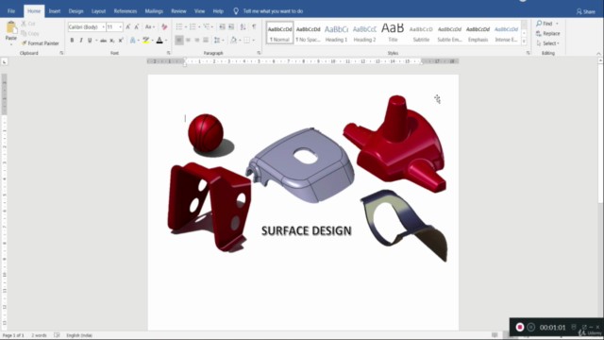604x340 pixels.
Task: Open spelling proofing status icon
Action: pyautogui.click(x=57, y=335)
